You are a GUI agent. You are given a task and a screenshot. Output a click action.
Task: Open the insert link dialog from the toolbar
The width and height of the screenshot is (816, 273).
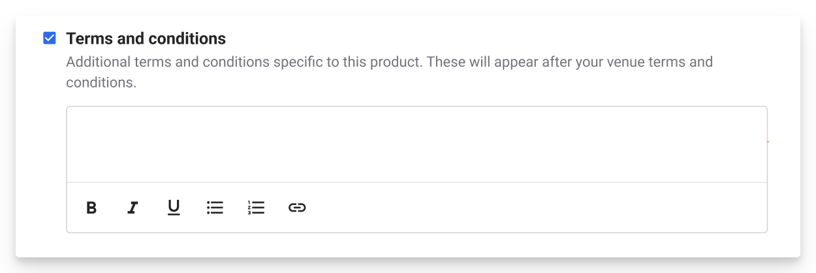click(x=297, y=208)
